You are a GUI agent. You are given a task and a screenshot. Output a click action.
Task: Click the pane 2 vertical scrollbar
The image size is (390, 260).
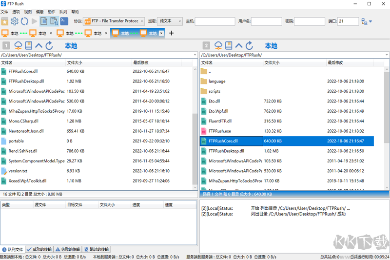pyautogui.click(x=387, y=107)
